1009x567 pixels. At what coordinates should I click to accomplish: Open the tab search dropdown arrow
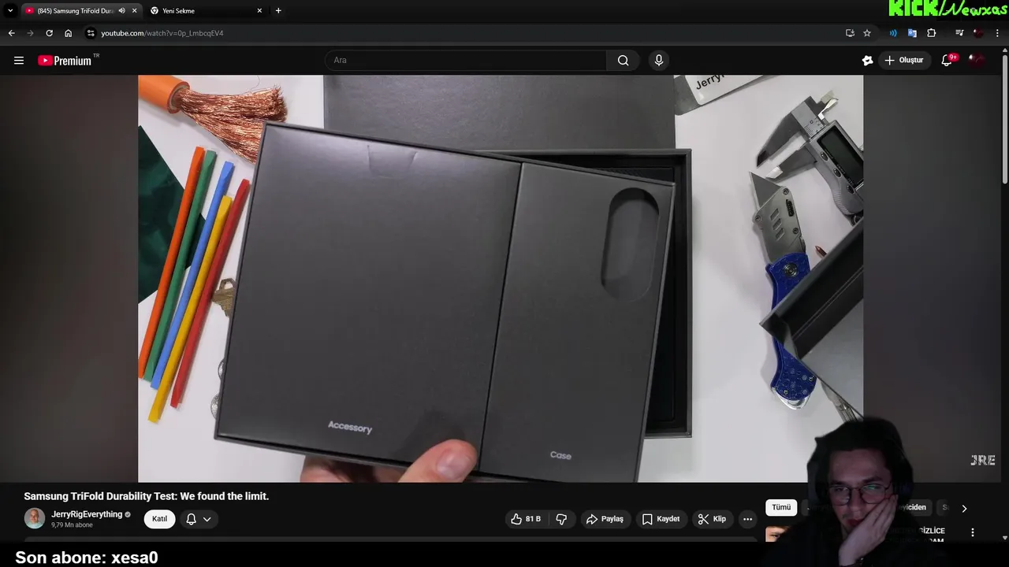pos(10,10)
